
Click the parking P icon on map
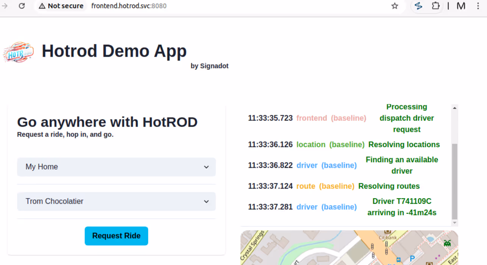coord(412,259)
